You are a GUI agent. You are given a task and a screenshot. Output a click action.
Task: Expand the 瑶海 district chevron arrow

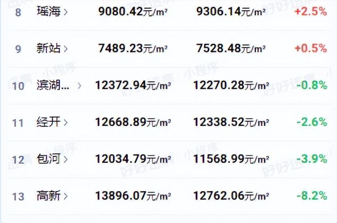[65, 12]
